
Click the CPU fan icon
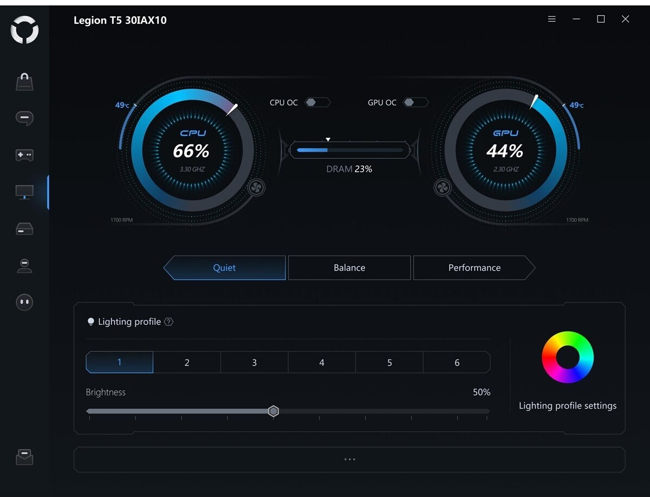[x=256, y=188]
